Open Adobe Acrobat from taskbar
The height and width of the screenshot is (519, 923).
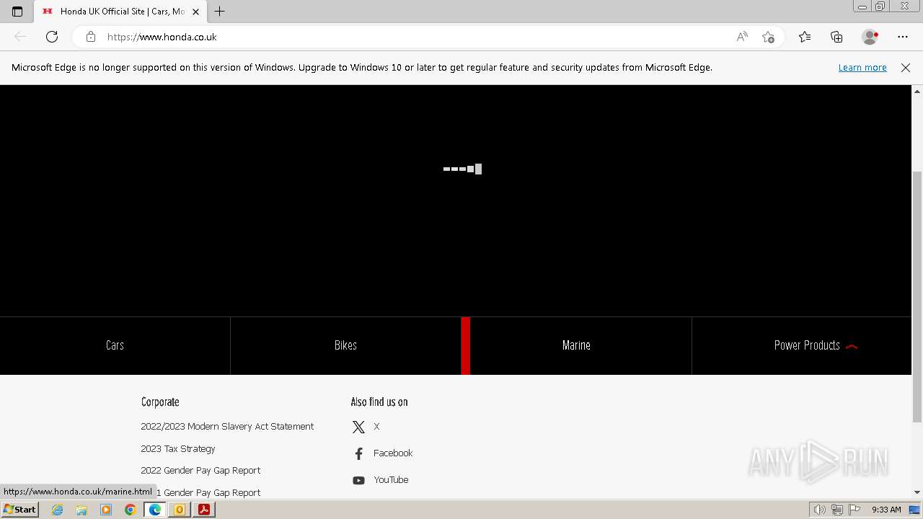[204, 510]
